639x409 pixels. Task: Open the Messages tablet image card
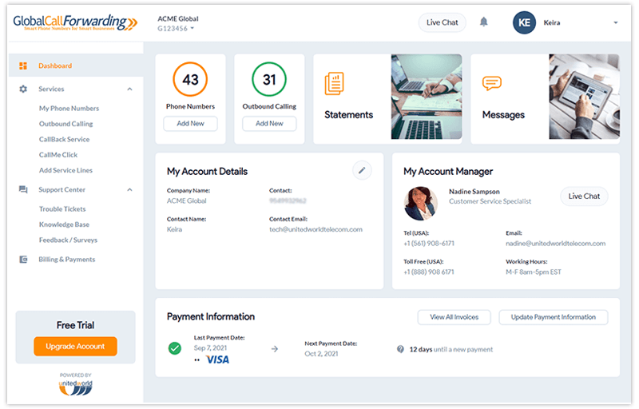(585, 97)
